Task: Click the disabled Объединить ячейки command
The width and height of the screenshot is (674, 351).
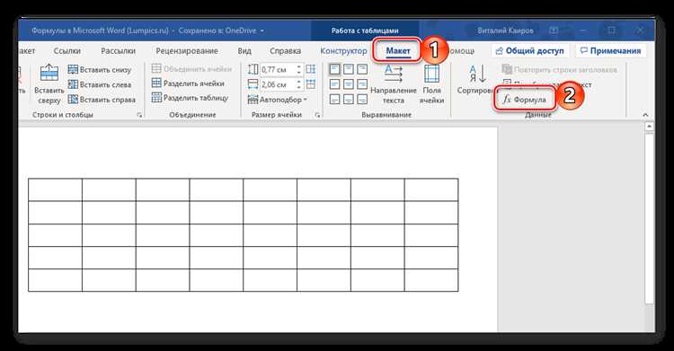Action: tap(191, 69)
